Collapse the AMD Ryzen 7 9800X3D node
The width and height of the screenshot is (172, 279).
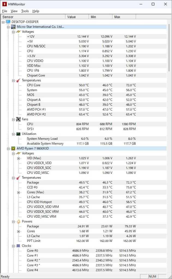click(8, 149)
